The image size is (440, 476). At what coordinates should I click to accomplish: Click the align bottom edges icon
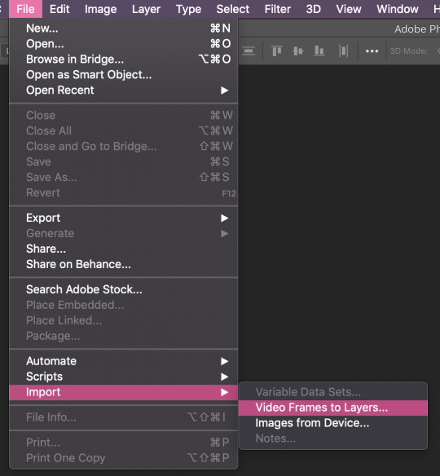coord(319,51)
